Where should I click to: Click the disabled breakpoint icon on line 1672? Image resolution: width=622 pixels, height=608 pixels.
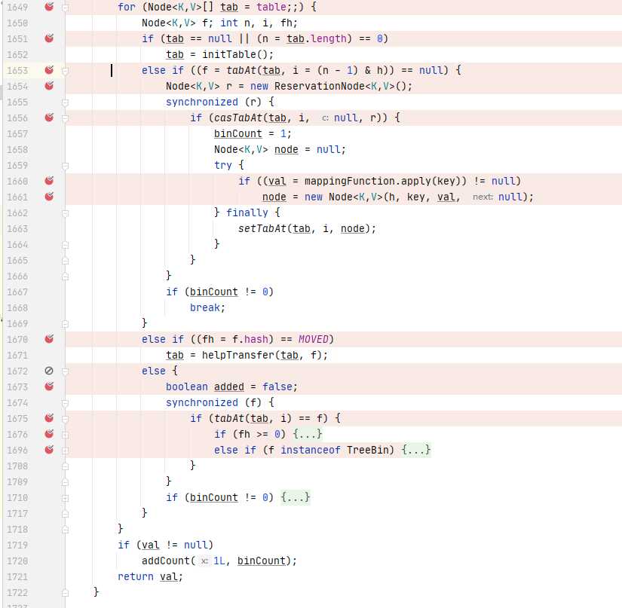[x=49, y=371]
